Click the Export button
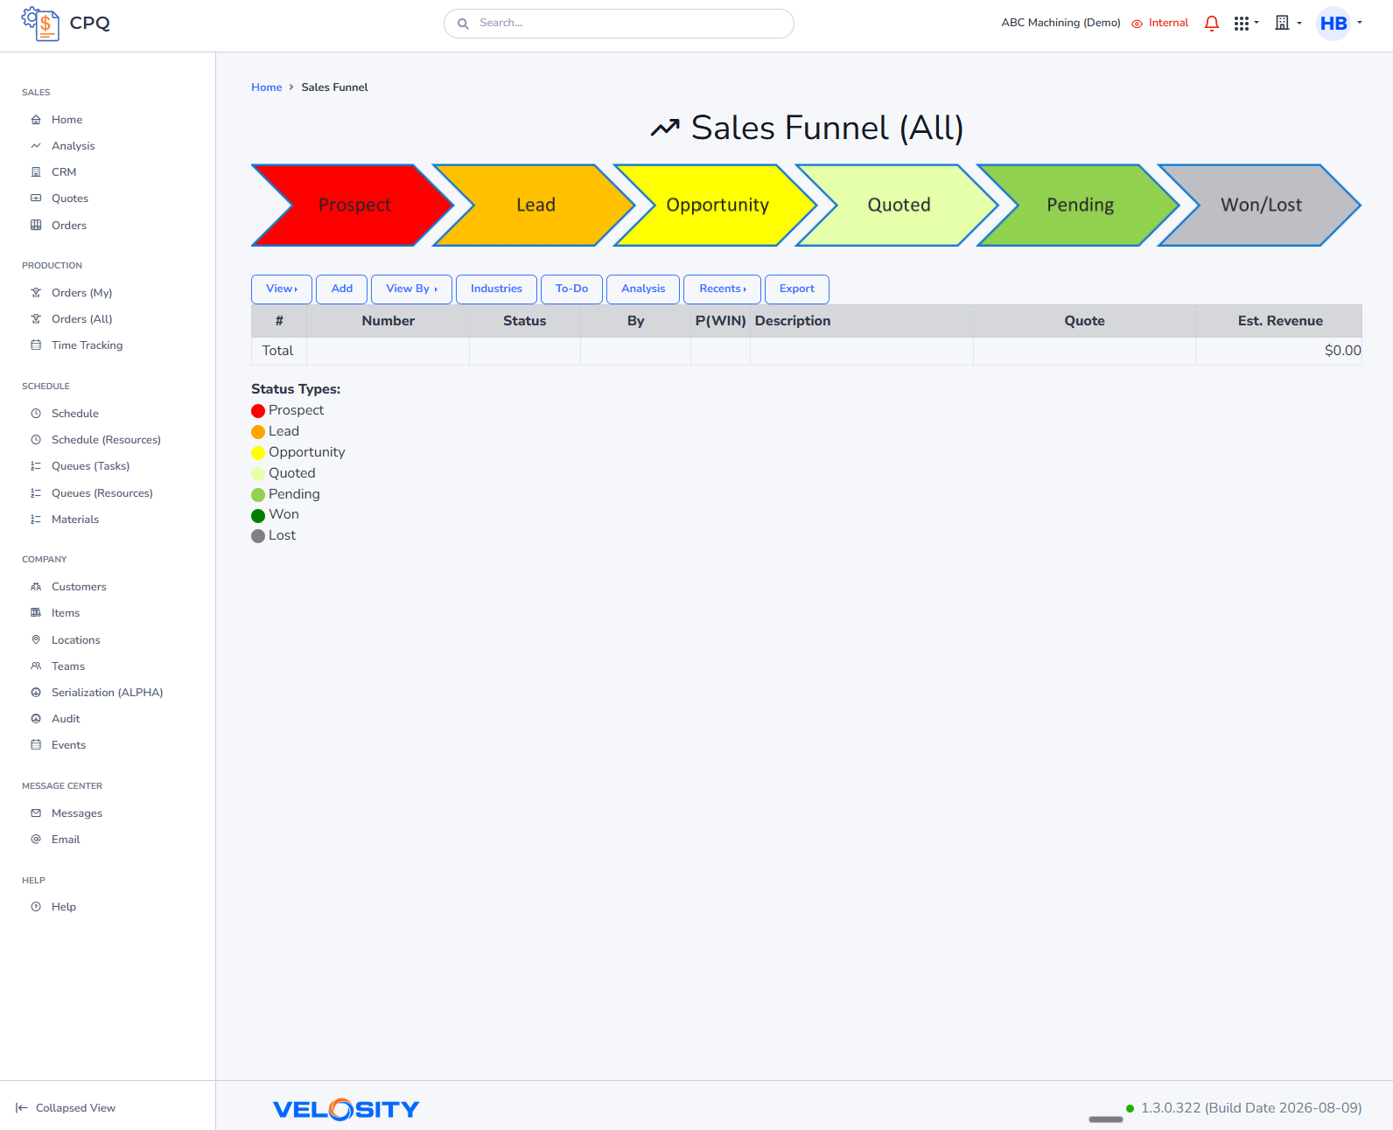This screenshot has width=1393, height=1130. click(x=797, y=289)
